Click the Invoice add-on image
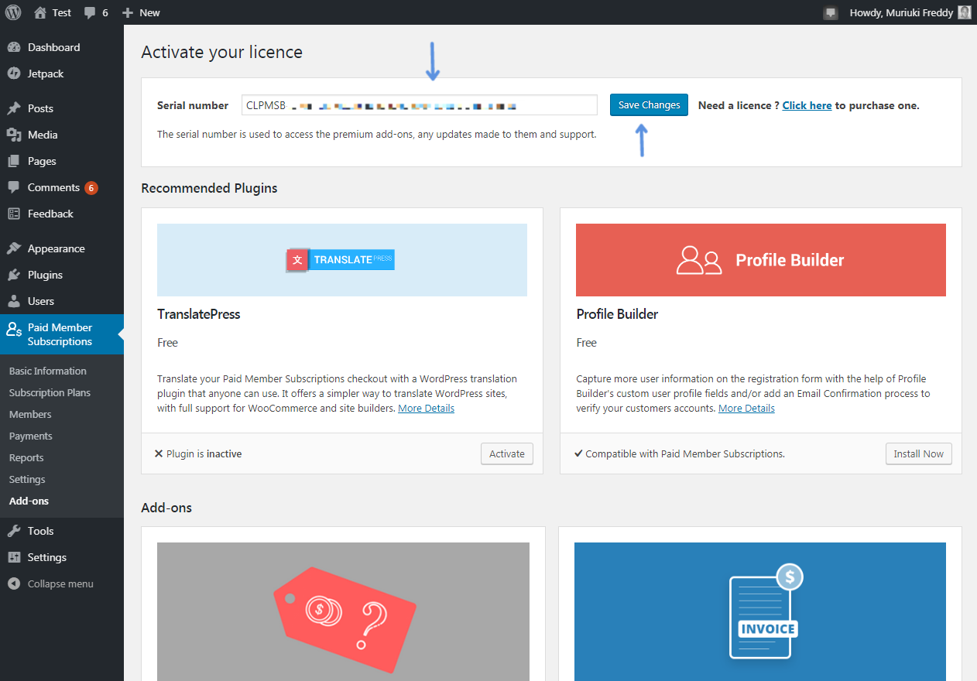The width and height of the screenshot is (977, 681). (x=760, y=611)
